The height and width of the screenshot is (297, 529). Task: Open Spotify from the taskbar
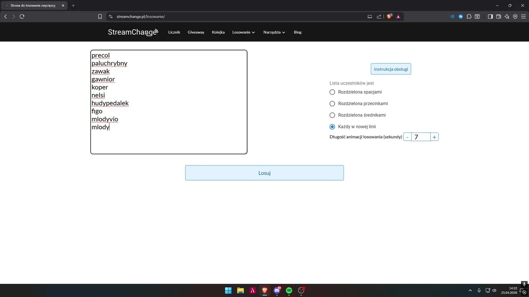click(289, 290)
